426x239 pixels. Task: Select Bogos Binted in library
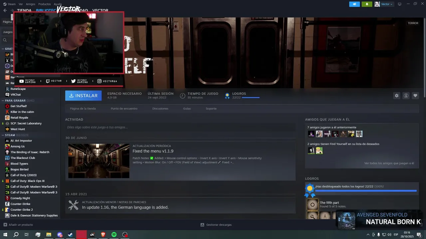point(19,169)
